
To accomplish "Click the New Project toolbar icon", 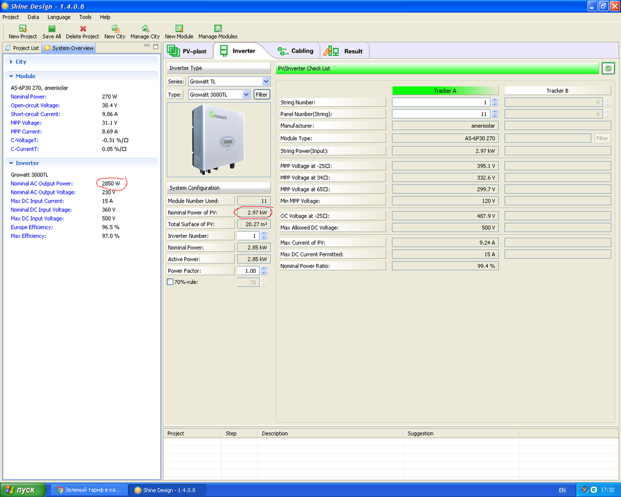I will (23, 29).
